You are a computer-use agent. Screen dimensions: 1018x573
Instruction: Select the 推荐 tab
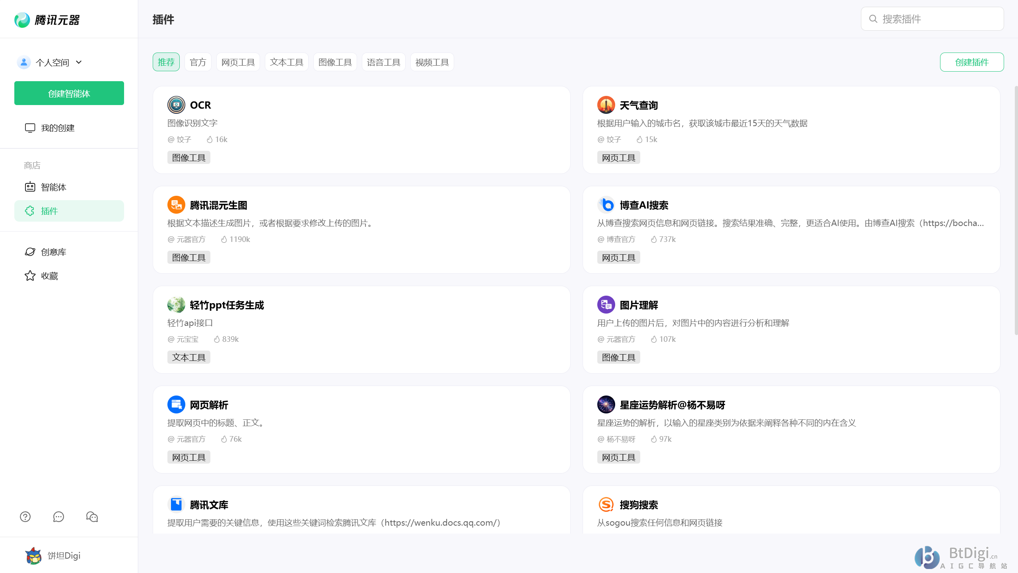tap(166, 62)
